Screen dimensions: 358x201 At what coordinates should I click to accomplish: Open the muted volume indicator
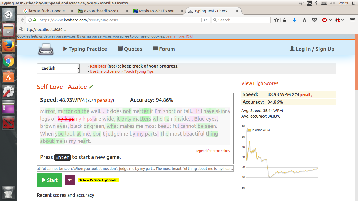tap(333, 3)
